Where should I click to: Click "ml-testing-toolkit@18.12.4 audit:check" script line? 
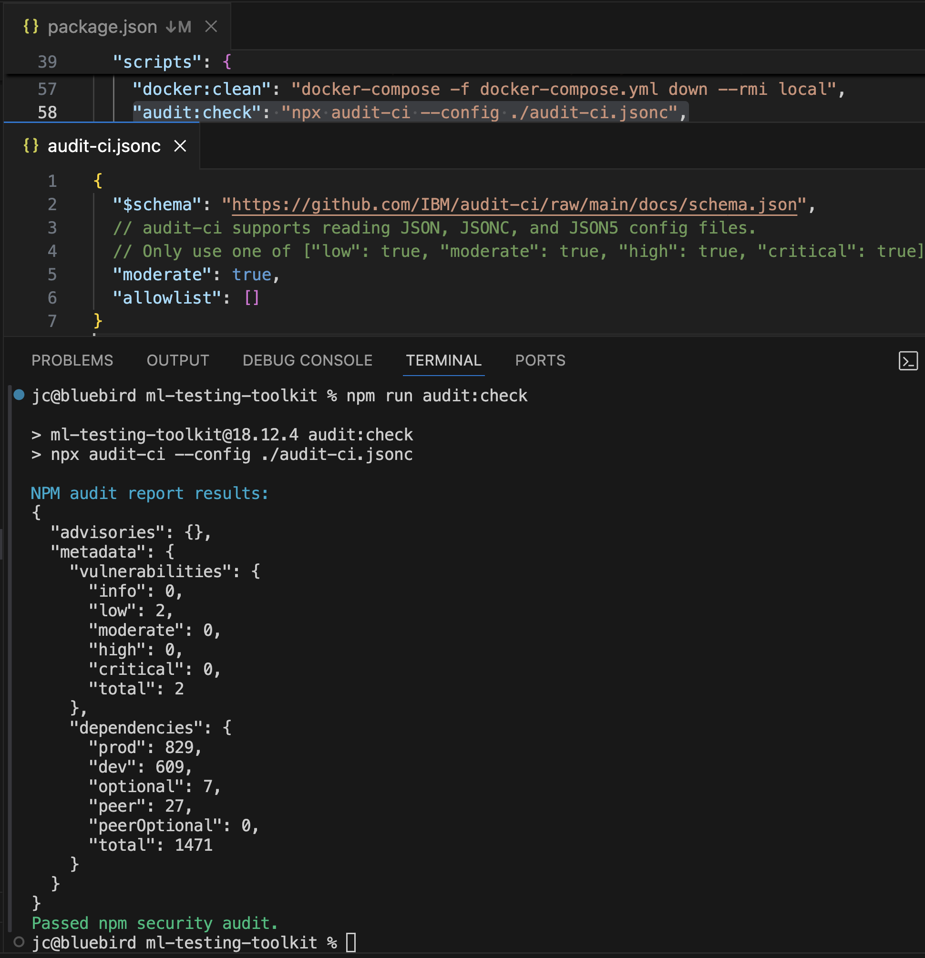coord(232,435)
